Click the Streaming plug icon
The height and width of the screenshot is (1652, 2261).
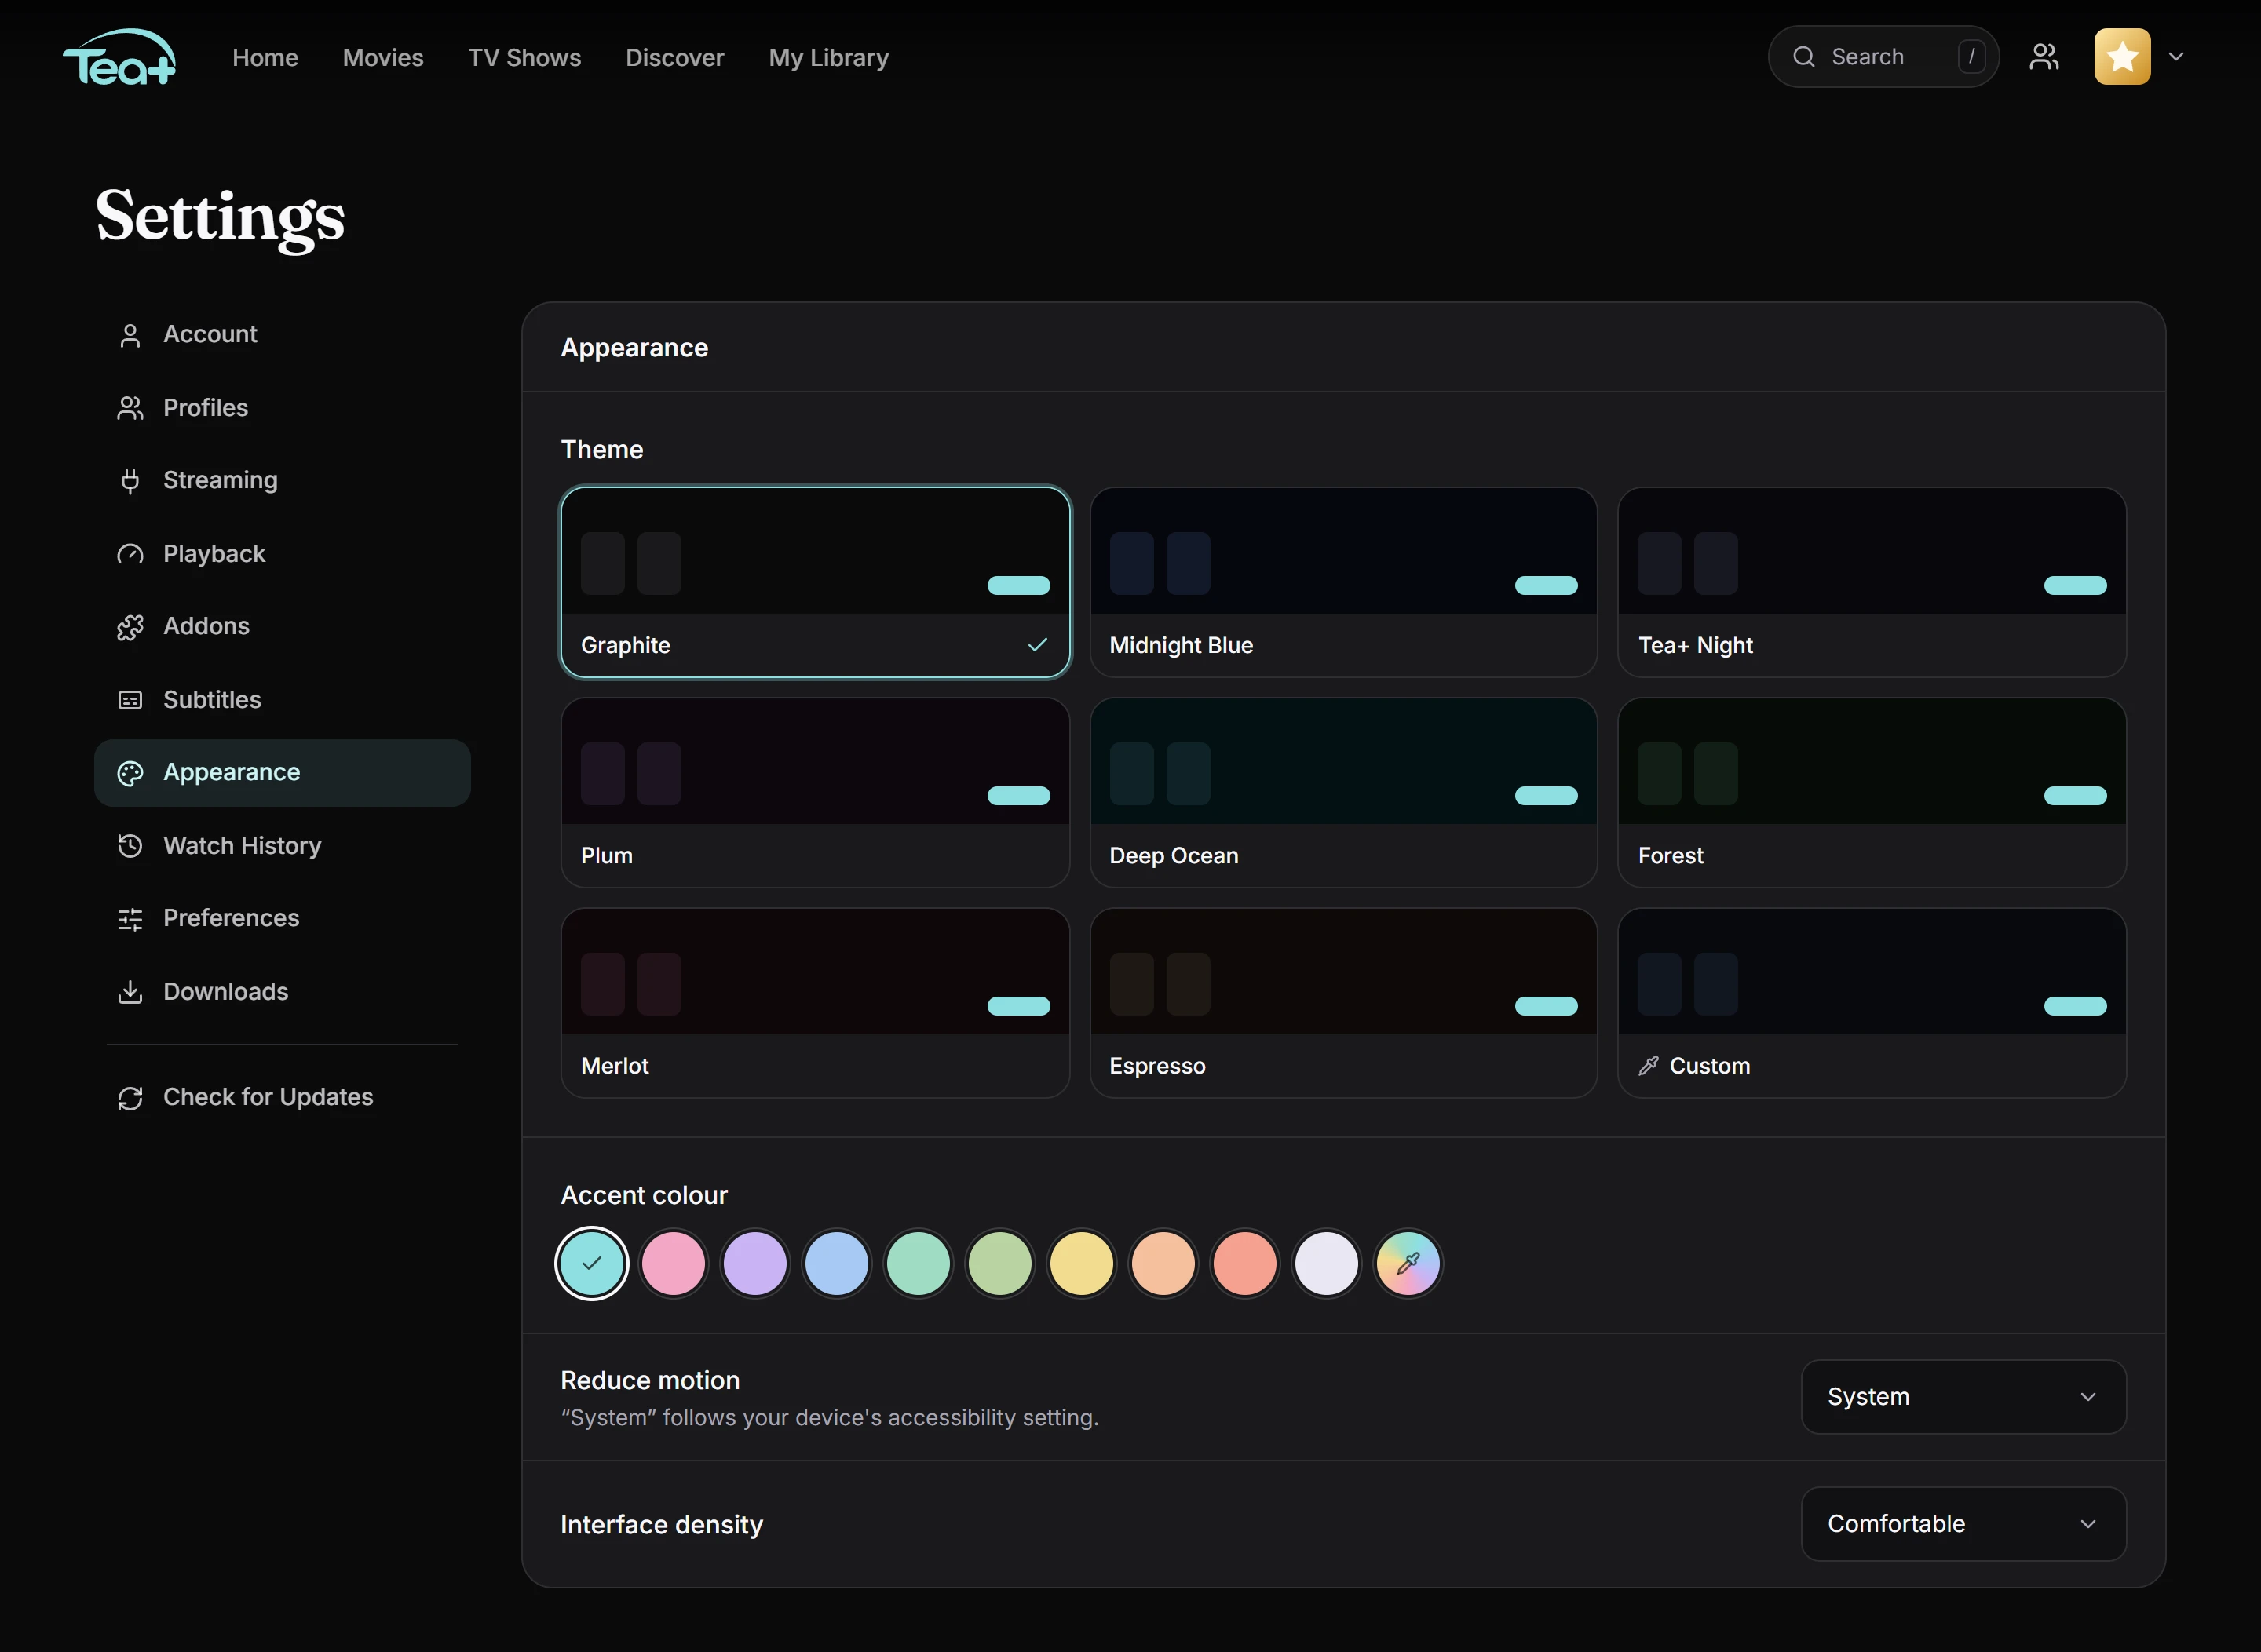pyautogui.click(x=130, y=481)
